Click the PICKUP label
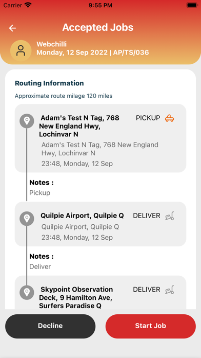This screenshot has width=201, height=358. pyautogui.click(x=148, y=118)
